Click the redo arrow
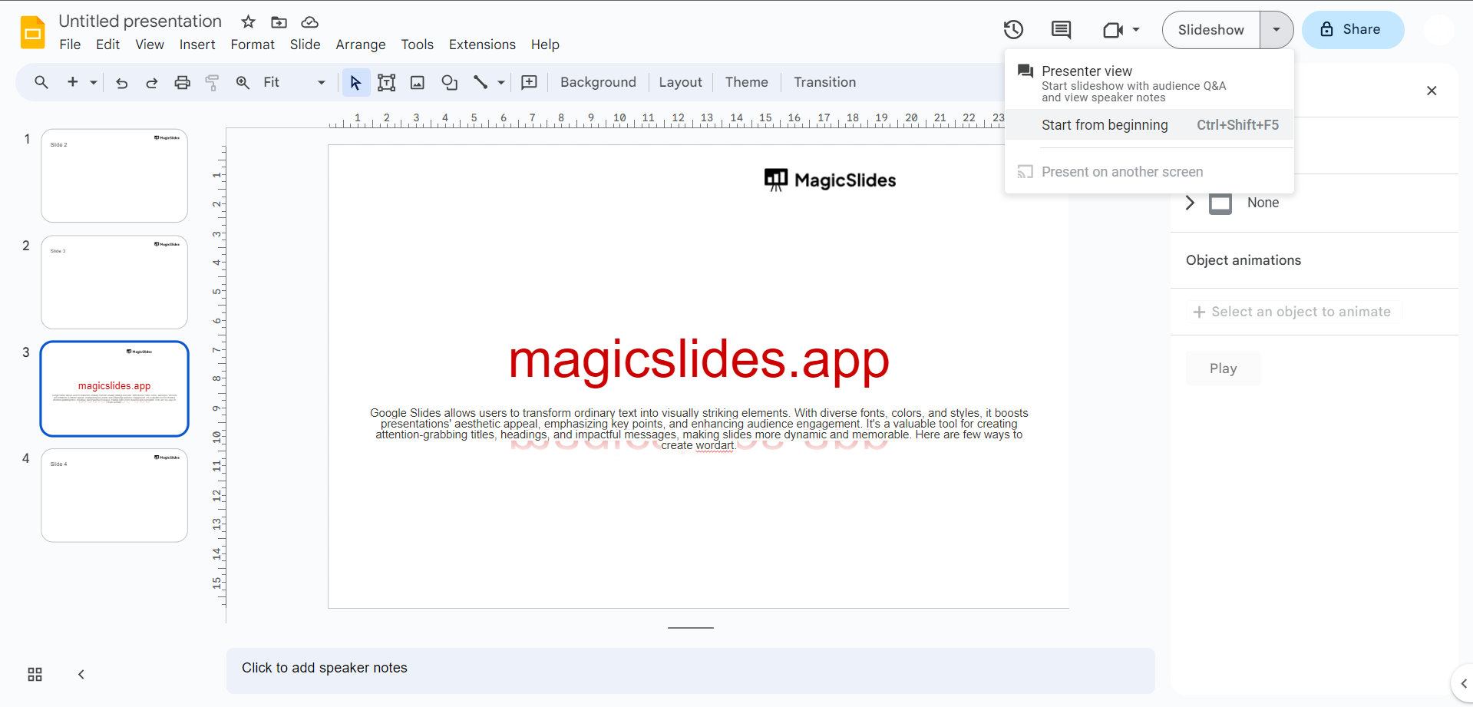Viewport: 1473px width, 707px height. tap(151, 82)
